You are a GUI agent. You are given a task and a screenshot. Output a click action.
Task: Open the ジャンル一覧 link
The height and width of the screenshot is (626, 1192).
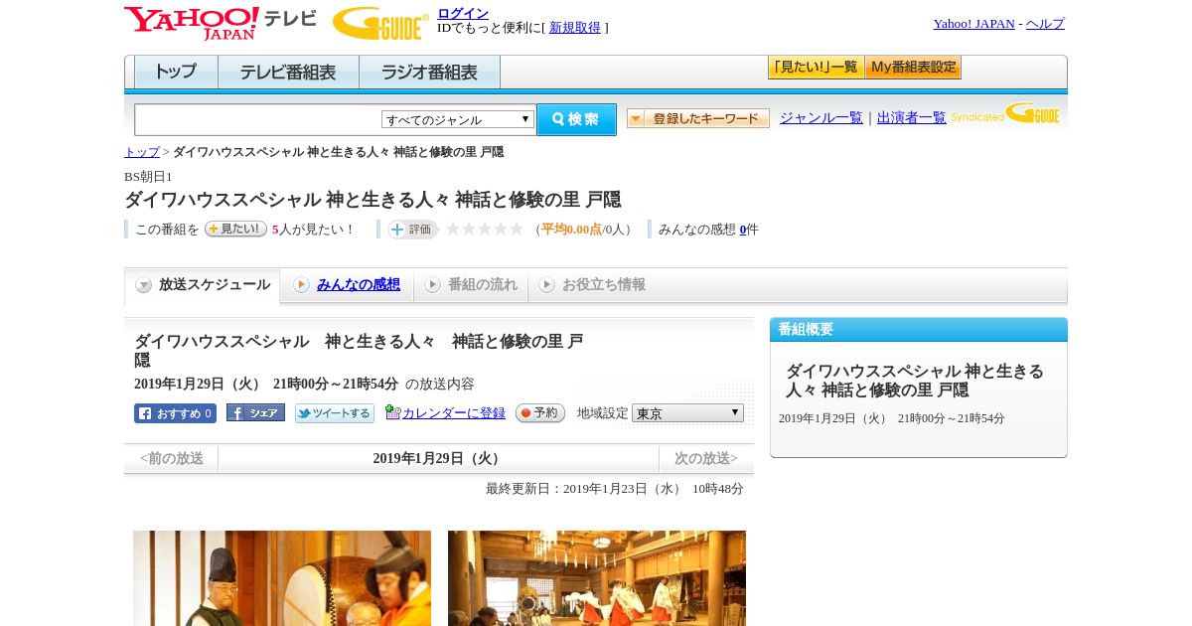[821, 118]
